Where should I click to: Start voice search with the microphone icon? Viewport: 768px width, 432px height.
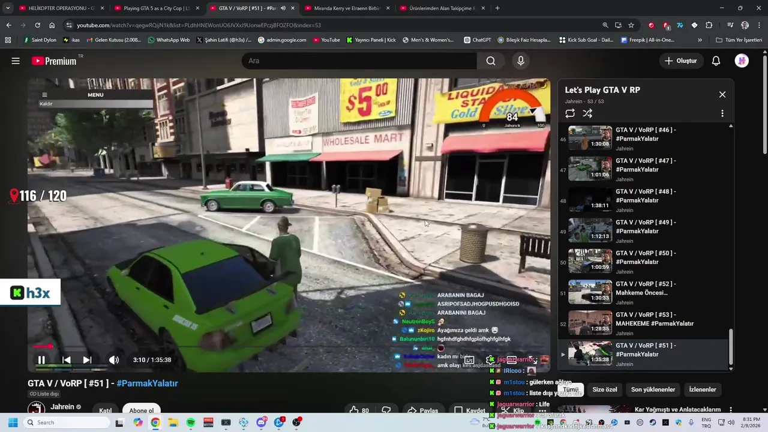[521, 61]
